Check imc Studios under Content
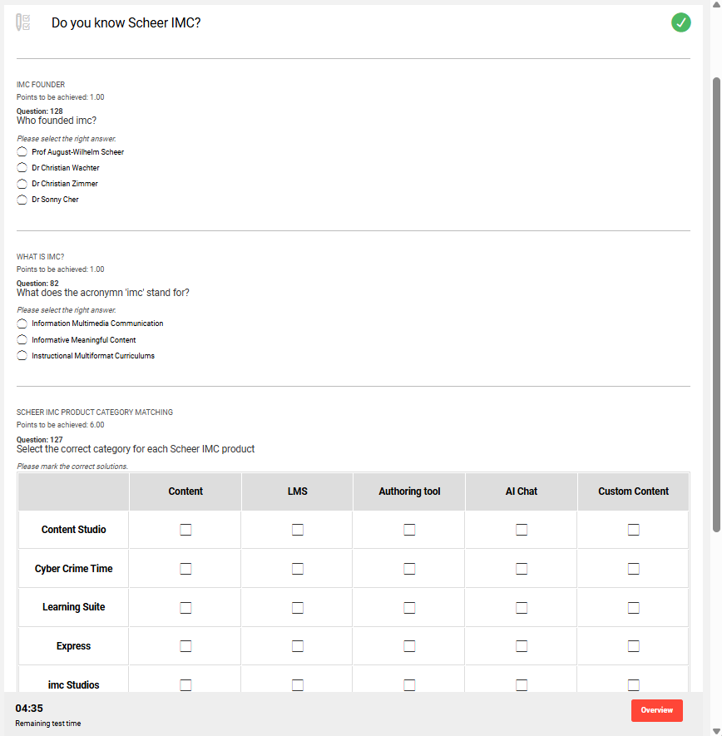722x736 pixels. (185, 684)
